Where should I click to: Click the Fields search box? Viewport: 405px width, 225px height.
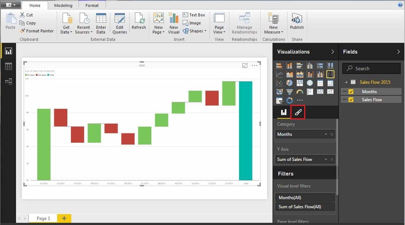coord(371,68)
